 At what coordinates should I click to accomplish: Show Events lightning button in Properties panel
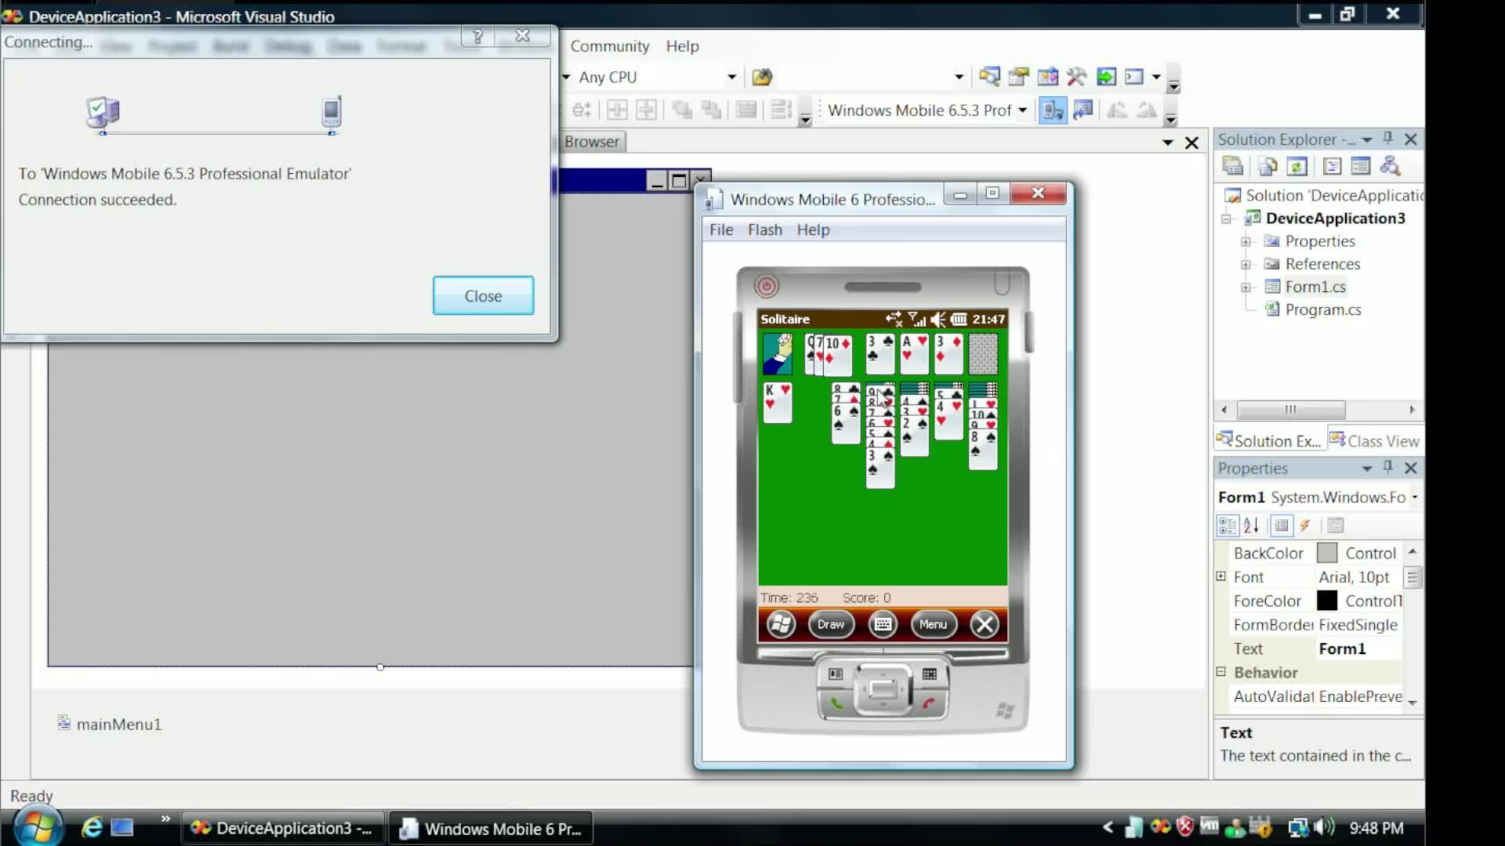(1305, 526)
